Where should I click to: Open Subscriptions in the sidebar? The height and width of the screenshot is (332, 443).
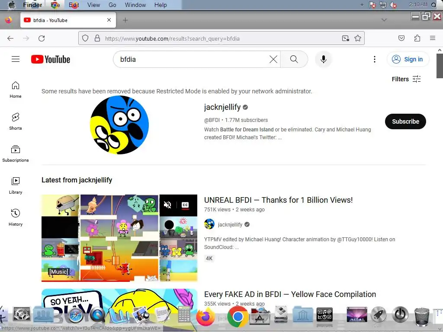(x=16, y=153)
